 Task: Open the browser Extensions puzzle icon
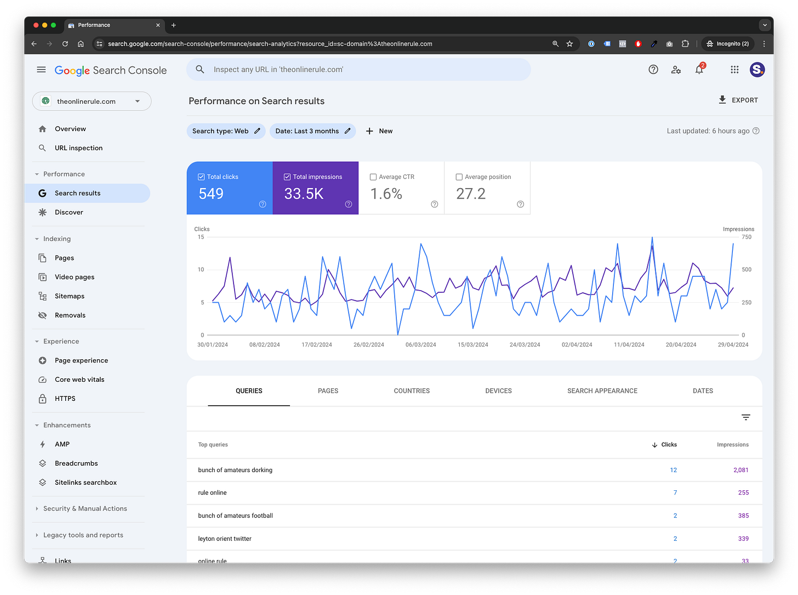(685, 44)
